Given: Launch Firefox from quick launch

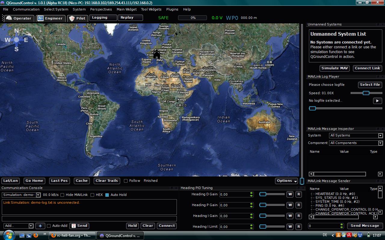Looking at the screenshot, I should click(36, 235).
